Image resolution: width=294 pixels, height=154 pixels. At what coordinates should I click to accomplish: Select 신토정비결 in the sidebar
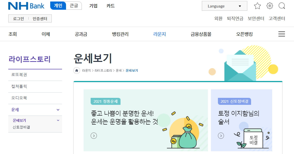21,127
